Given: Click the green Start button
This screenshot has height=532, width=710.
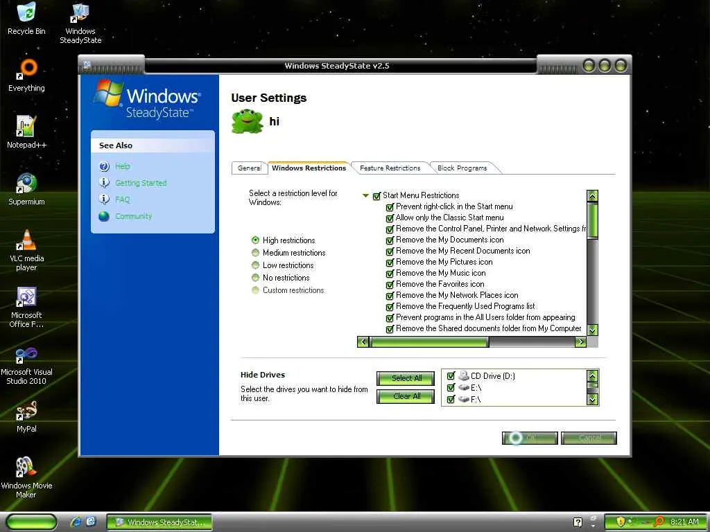Looking at the screenshot, I should 31,522.
